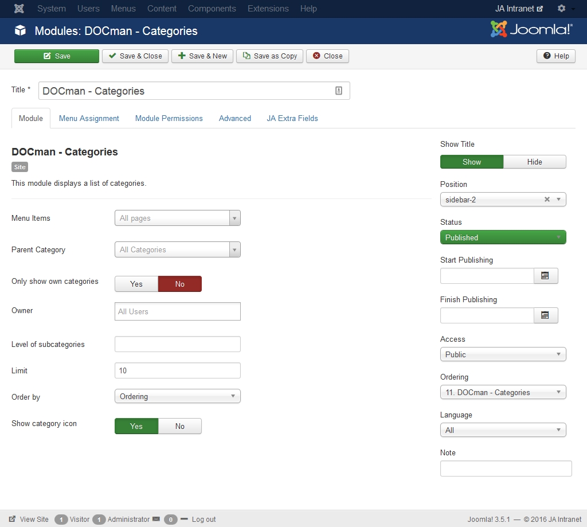
Task: Switch to the Advanced tab
Action: tap(234, 118)
